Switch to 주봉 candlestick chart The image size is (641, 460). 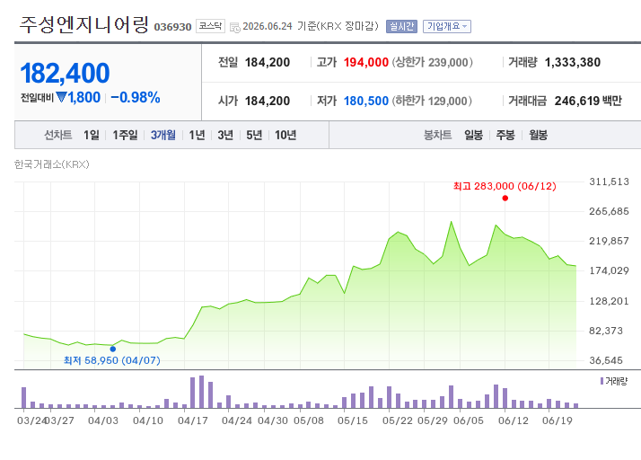point(505,135)
